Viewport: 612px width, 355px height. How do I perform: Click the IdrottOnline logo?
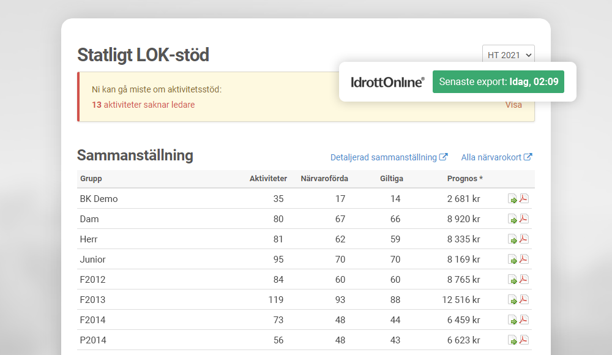pyautogui.click(x=386, y=80)
